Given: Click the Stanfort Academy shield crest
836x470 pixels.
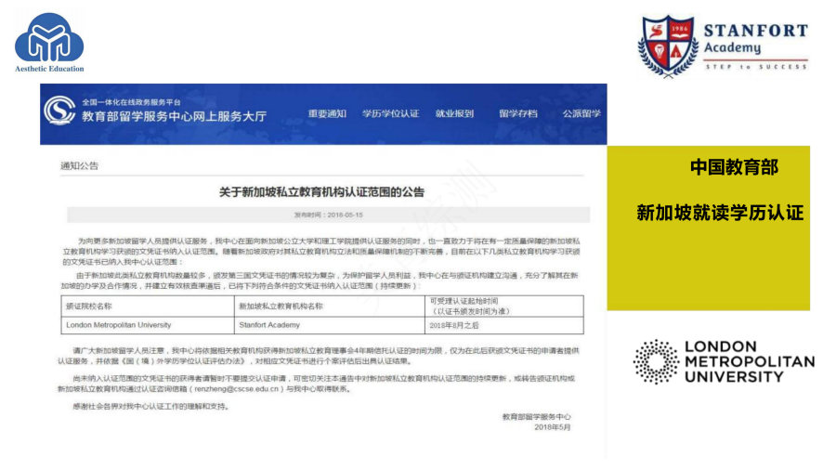Looking at the screenshot, I should point(669,46).
